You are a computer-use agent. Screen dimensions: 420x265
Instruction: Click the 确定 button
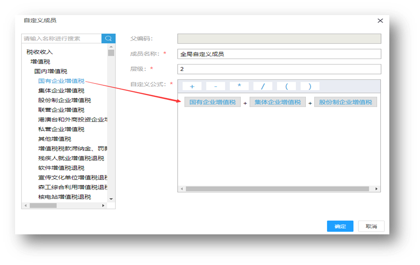pyautogui.click(x=340, y=226)
